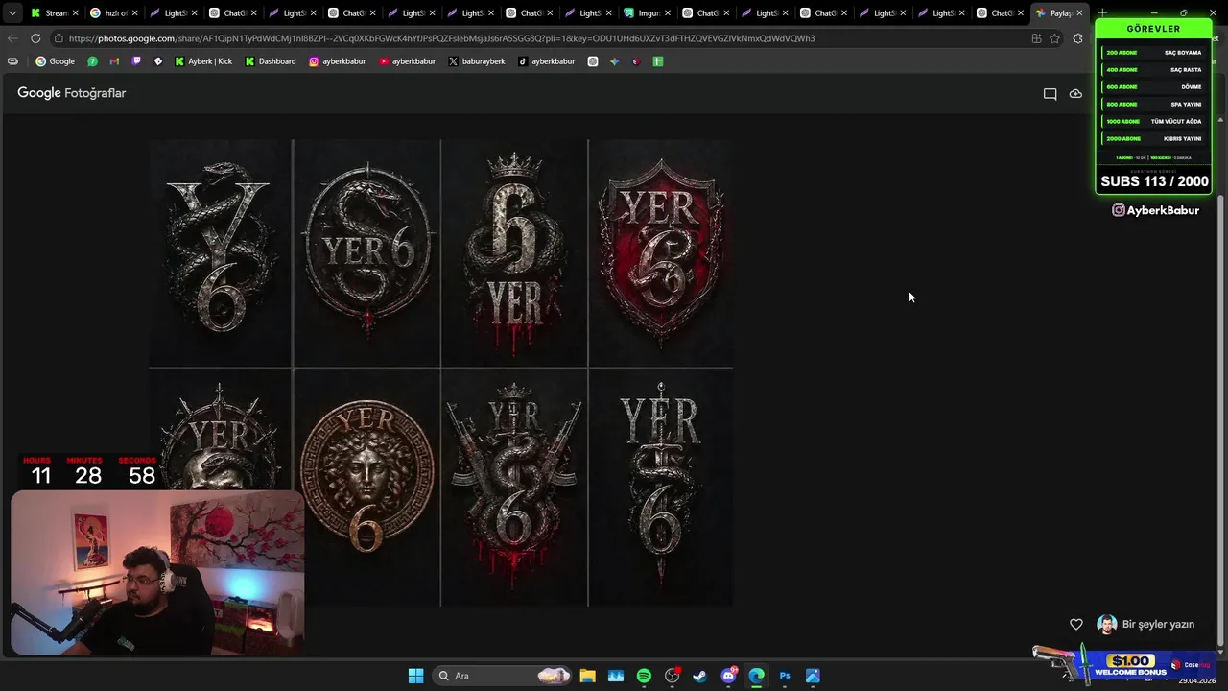Go back with the browser back arrow

[12, 38]
